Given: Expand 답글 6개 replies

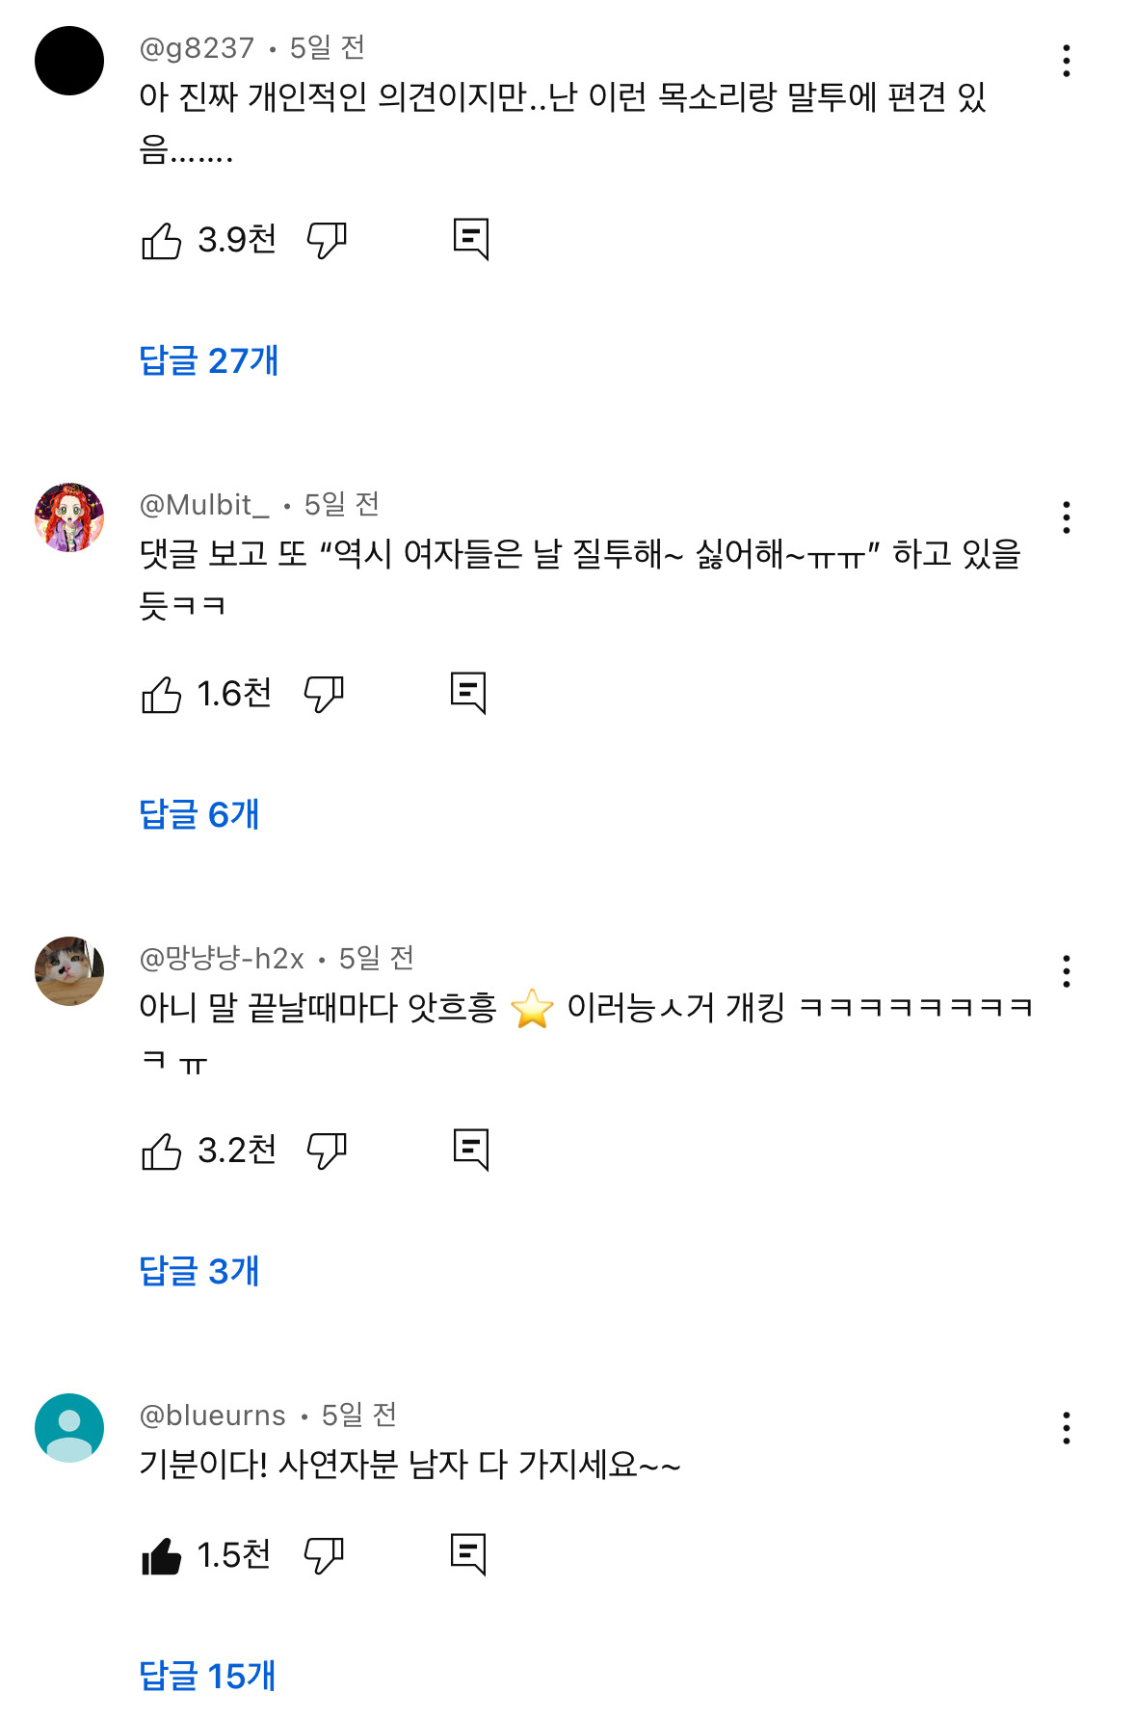Looking at the screenshot, I should (199, 814).
